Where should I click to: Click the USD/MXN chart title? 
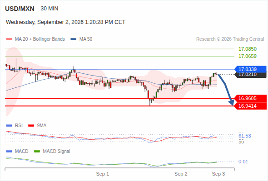click(20, 9)
